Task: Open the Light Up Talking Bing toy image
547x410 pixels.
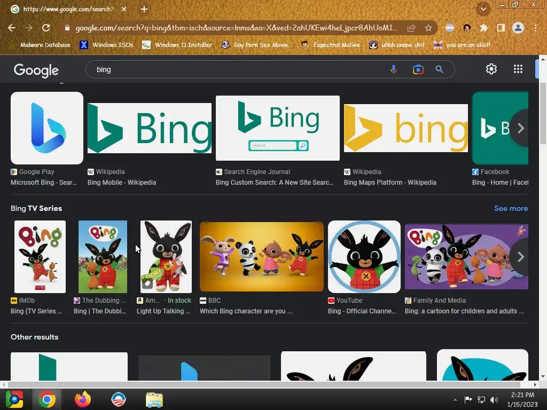Action: [x=166, y=257]
